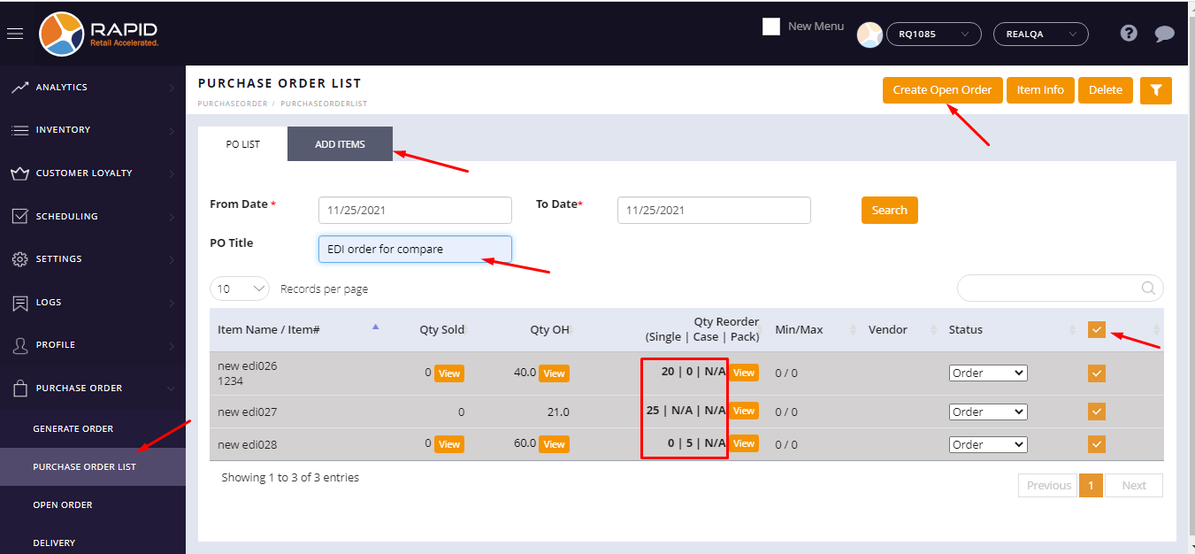Open Generate Order in sidebar
The height and width of the screenshot is (554, 1195).
[73, 429]
